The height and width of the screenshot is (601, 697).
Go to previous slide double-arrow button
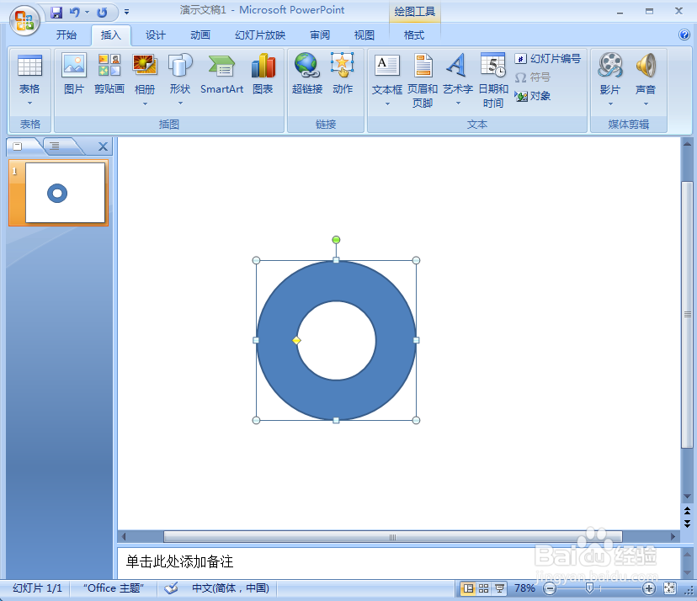(687, 511)
